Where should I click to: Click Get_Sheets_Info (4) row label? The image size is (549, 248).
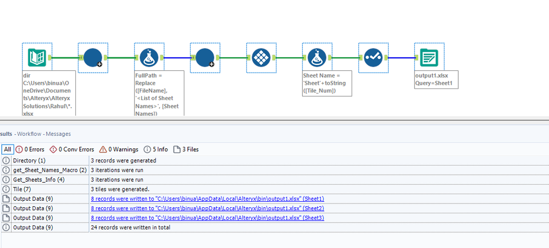(x=39, y=180)
